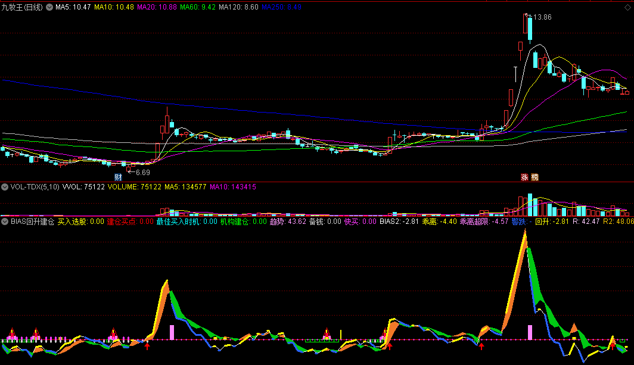Image resolution: width=634 pixels, height=365 pixels.
Task: Select the 九牧王(日线) chart title
Action: point(22,7)
